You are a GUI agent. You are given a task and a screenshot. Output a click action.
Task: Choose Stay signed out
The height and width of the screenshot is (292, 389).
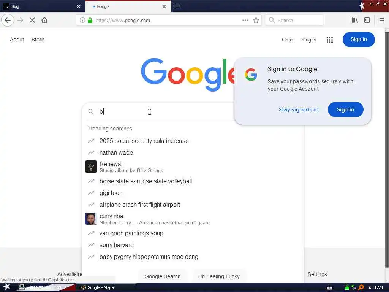point(299,109)
